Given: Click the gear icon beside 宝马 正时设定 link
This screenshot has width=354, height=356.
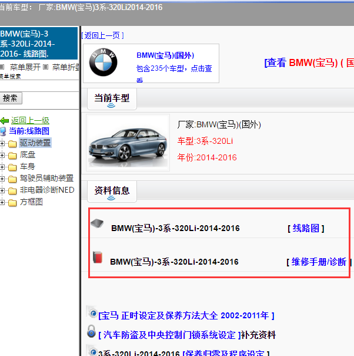Looking at the screenshot, I should [x=92, y=312].
